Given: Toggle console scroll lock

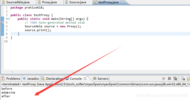Looking at the screenshot, I should [x=188, y=79].
